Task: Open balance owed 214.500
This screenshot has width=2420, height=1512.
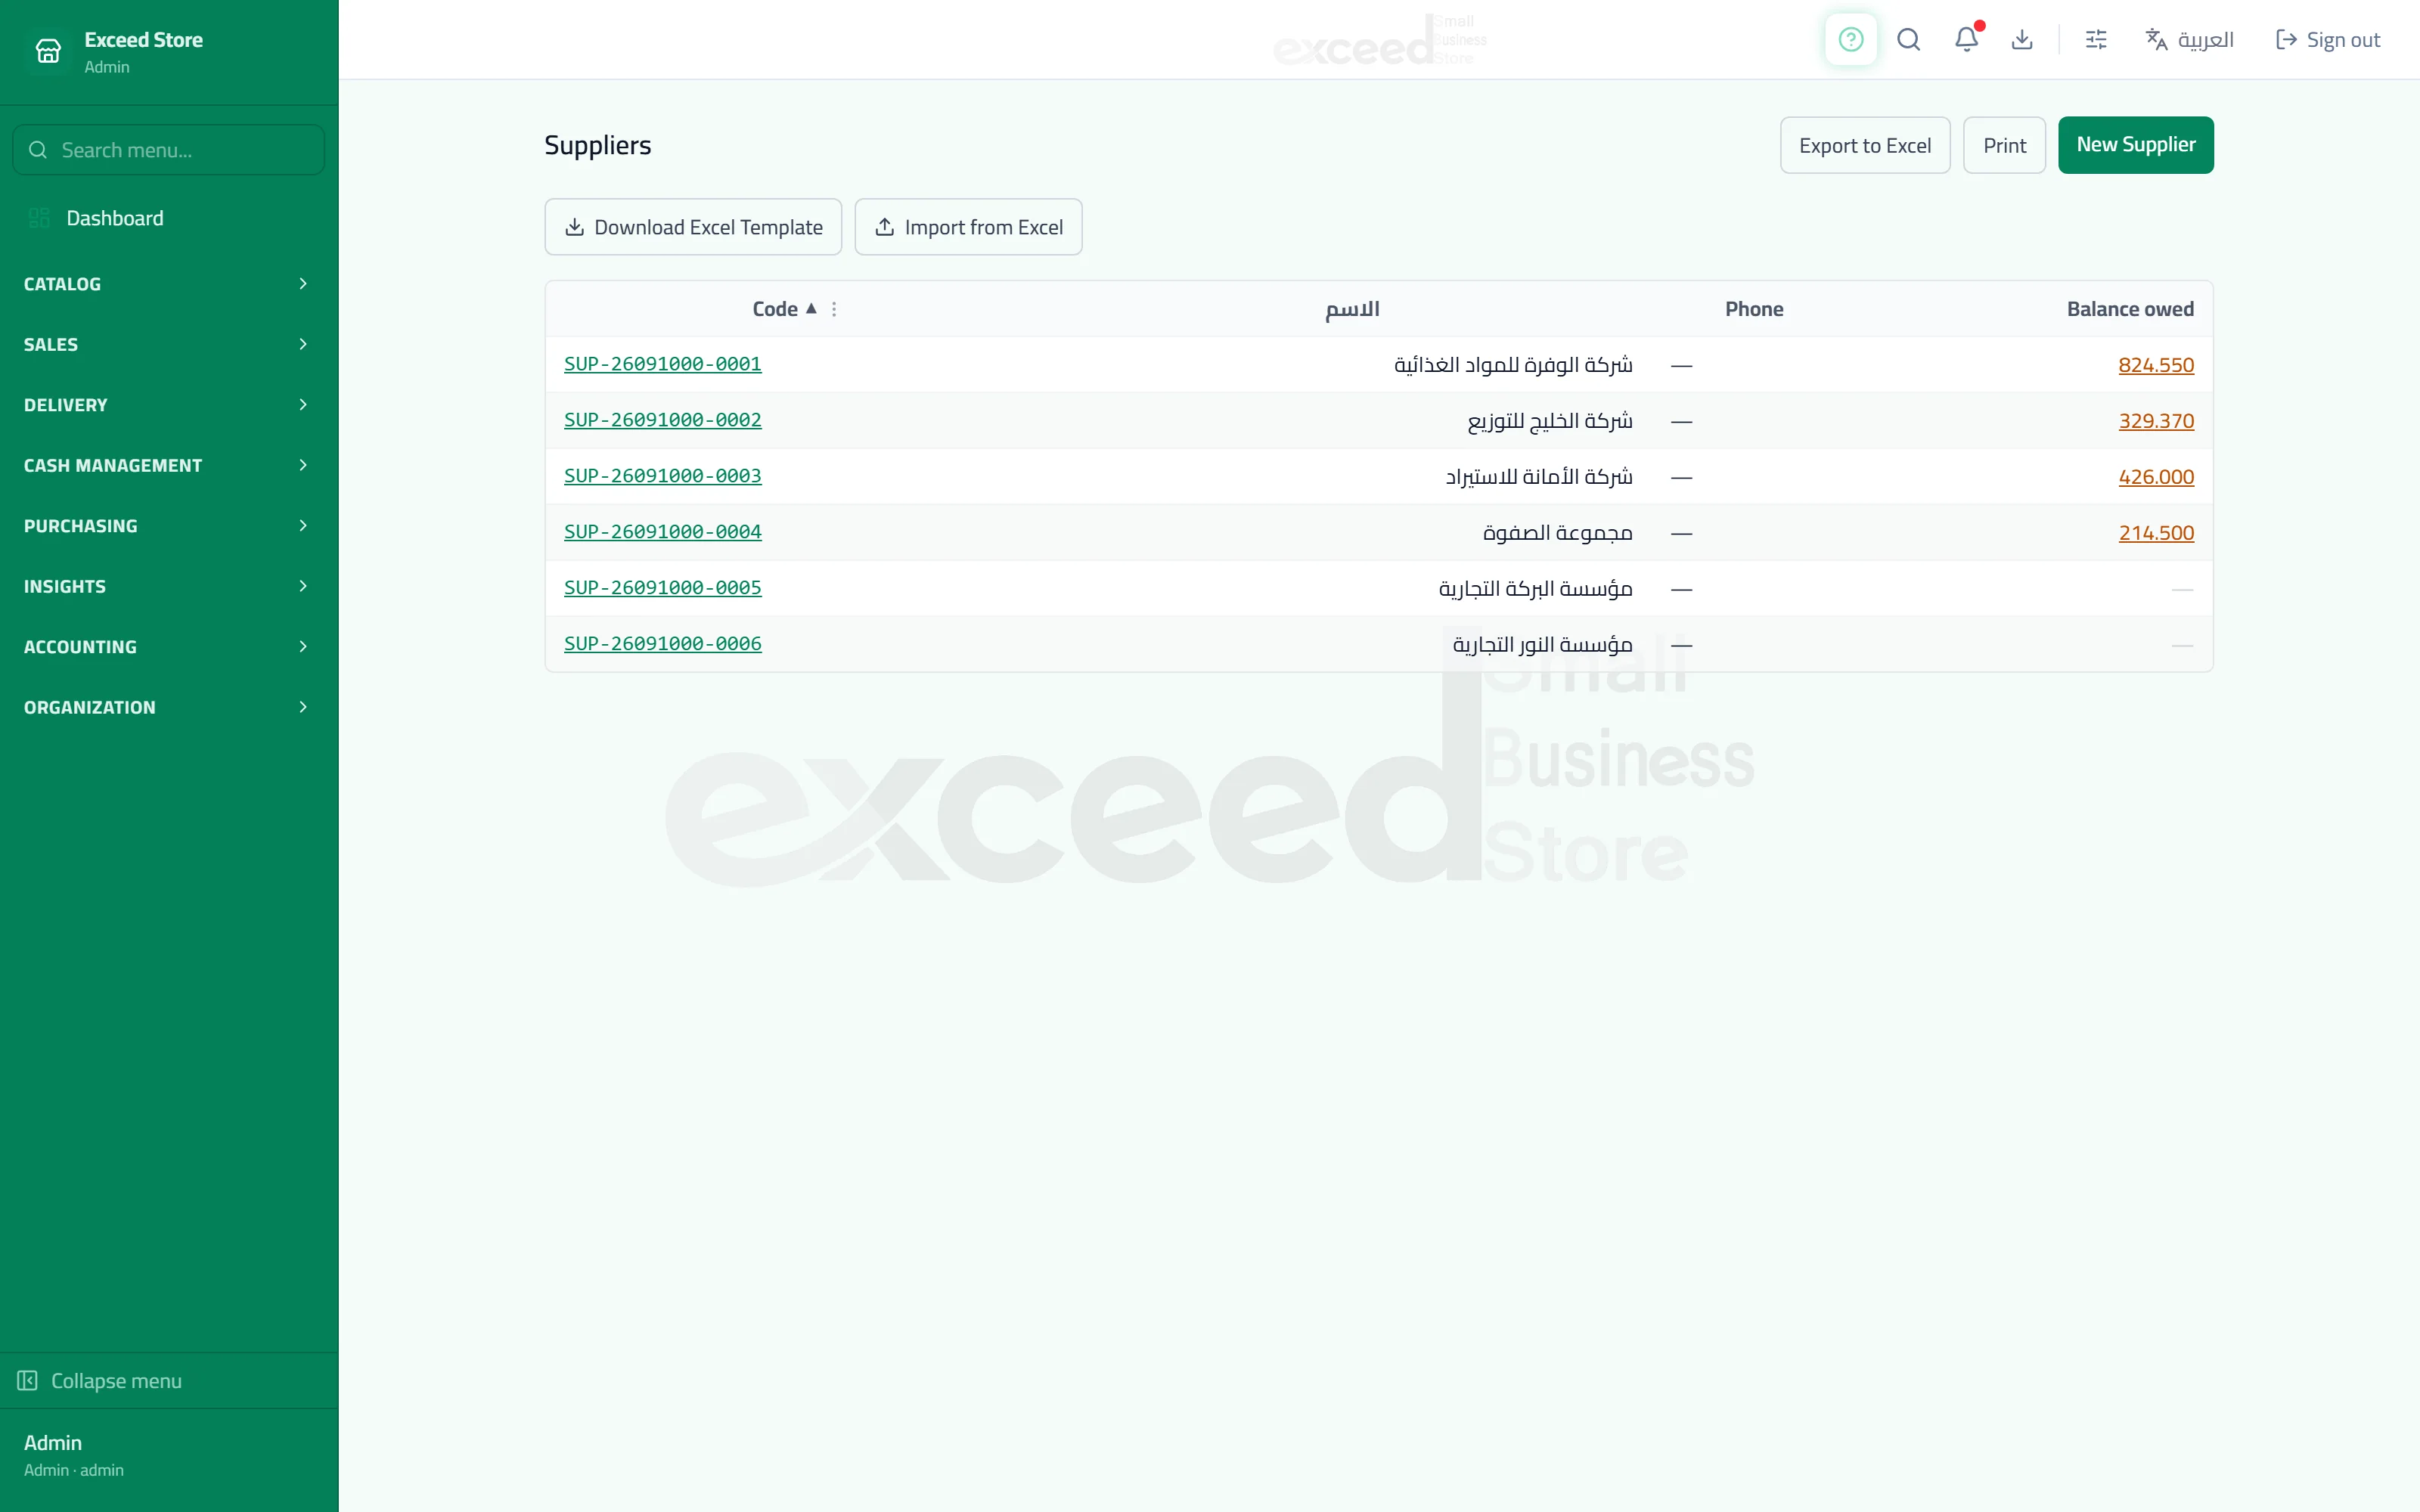Action: pyautogui.click(x=2156, y=533)
